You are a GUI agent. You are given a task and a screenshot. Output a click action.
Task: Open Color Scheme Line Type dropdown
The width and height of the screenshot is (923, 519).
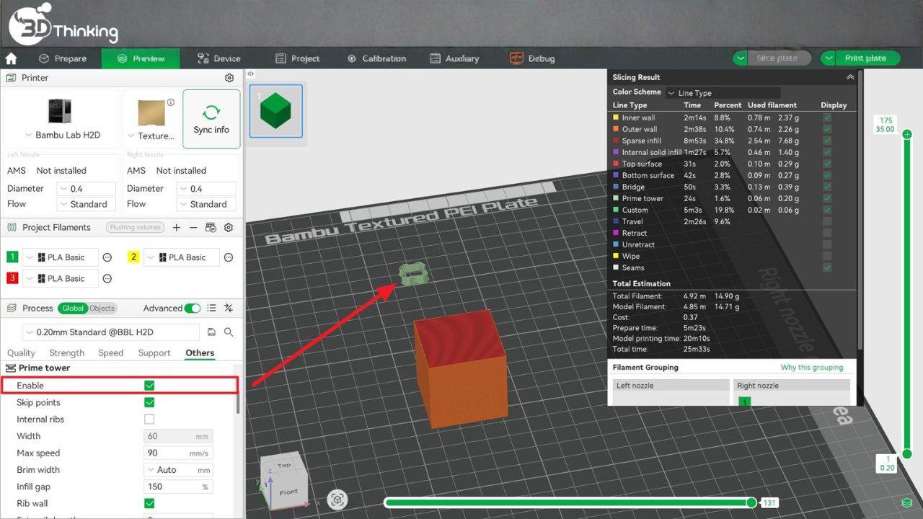coord(723,92)
